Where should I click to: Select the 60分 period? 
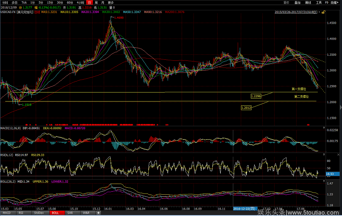tap(70, 3)
